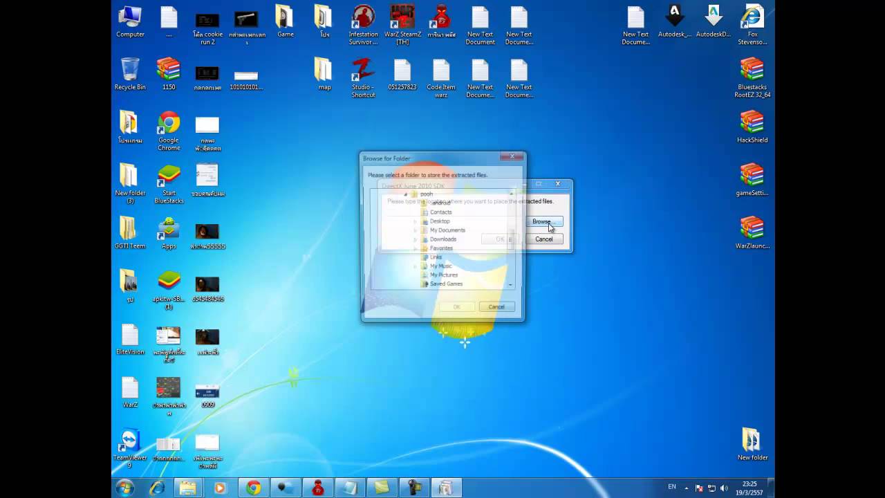885x498 pixels.
Task: Click the folder tree scrollbar down arrow
Action: pos(511,285)
